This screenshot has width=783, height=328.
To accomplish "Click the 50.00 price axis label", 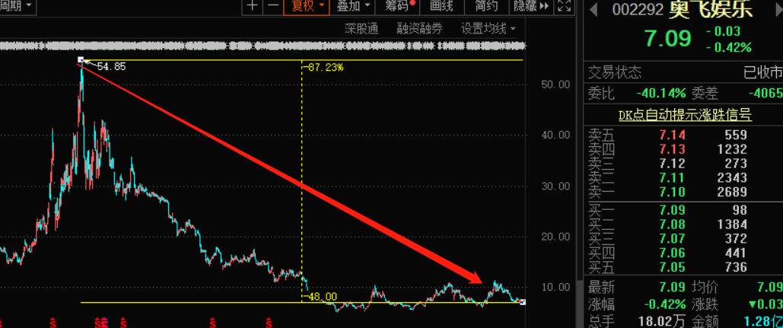I will click(555, 84).
